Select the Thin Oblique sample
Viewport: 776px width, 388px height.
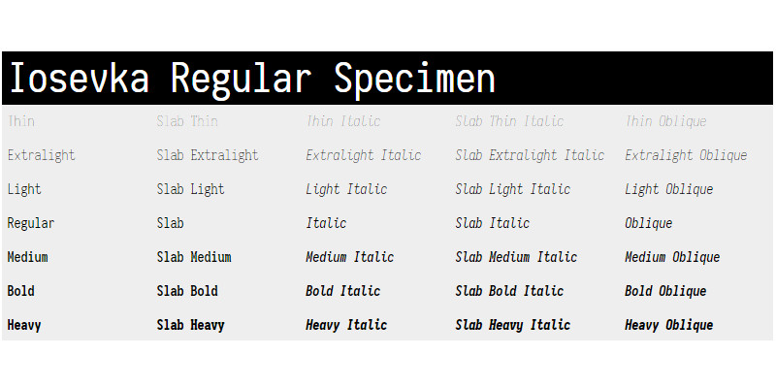coord(665,121)
